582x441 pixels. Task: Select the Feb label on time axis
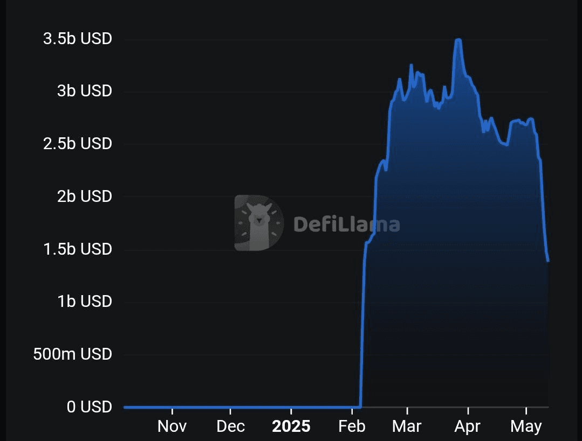(352, 426)
